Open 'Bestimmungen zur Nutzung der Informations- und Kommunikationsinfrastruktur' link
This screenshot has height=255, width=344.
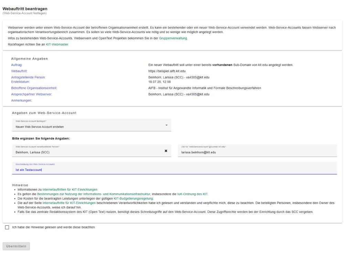(94, 194)
